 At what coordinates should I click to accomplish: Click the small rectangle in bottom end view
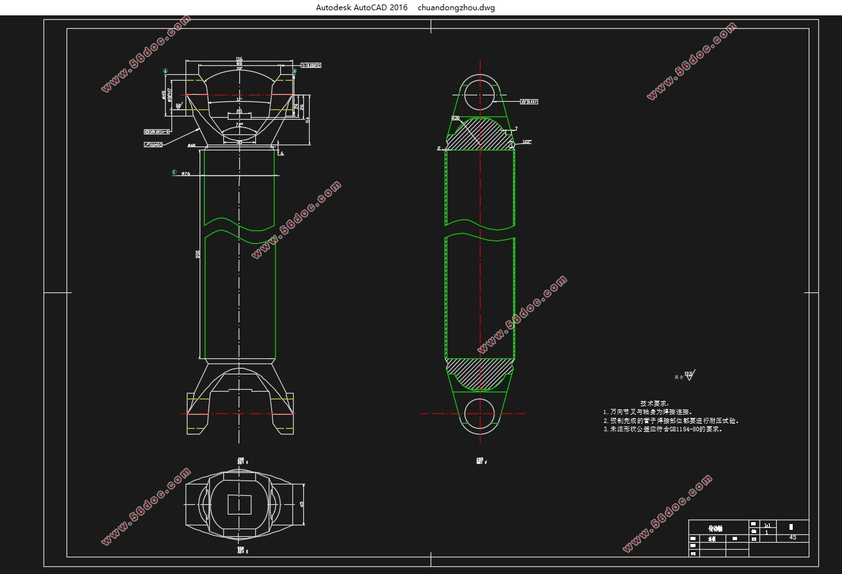click(x=239, y=504)
